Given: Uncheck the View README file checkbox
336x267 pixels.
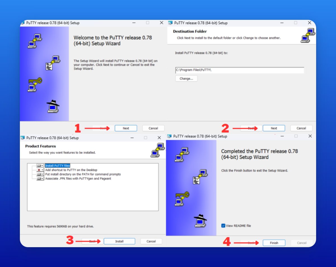Looking at the screenshot, I should pyautogui.click(x=223, y=226).
